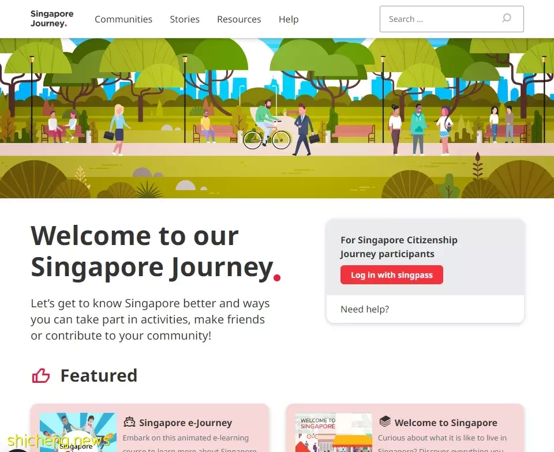Click the Welcome to Singapore title link
The image size is (554, 452).
click(x=446, y=423)
